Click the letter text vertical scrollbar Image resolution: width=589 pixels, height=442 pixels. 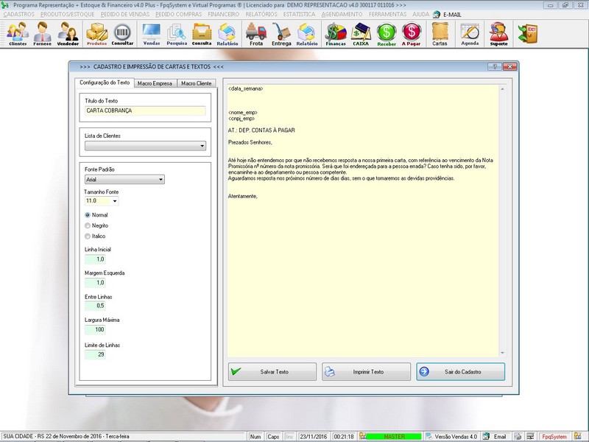tap(504, 221)
